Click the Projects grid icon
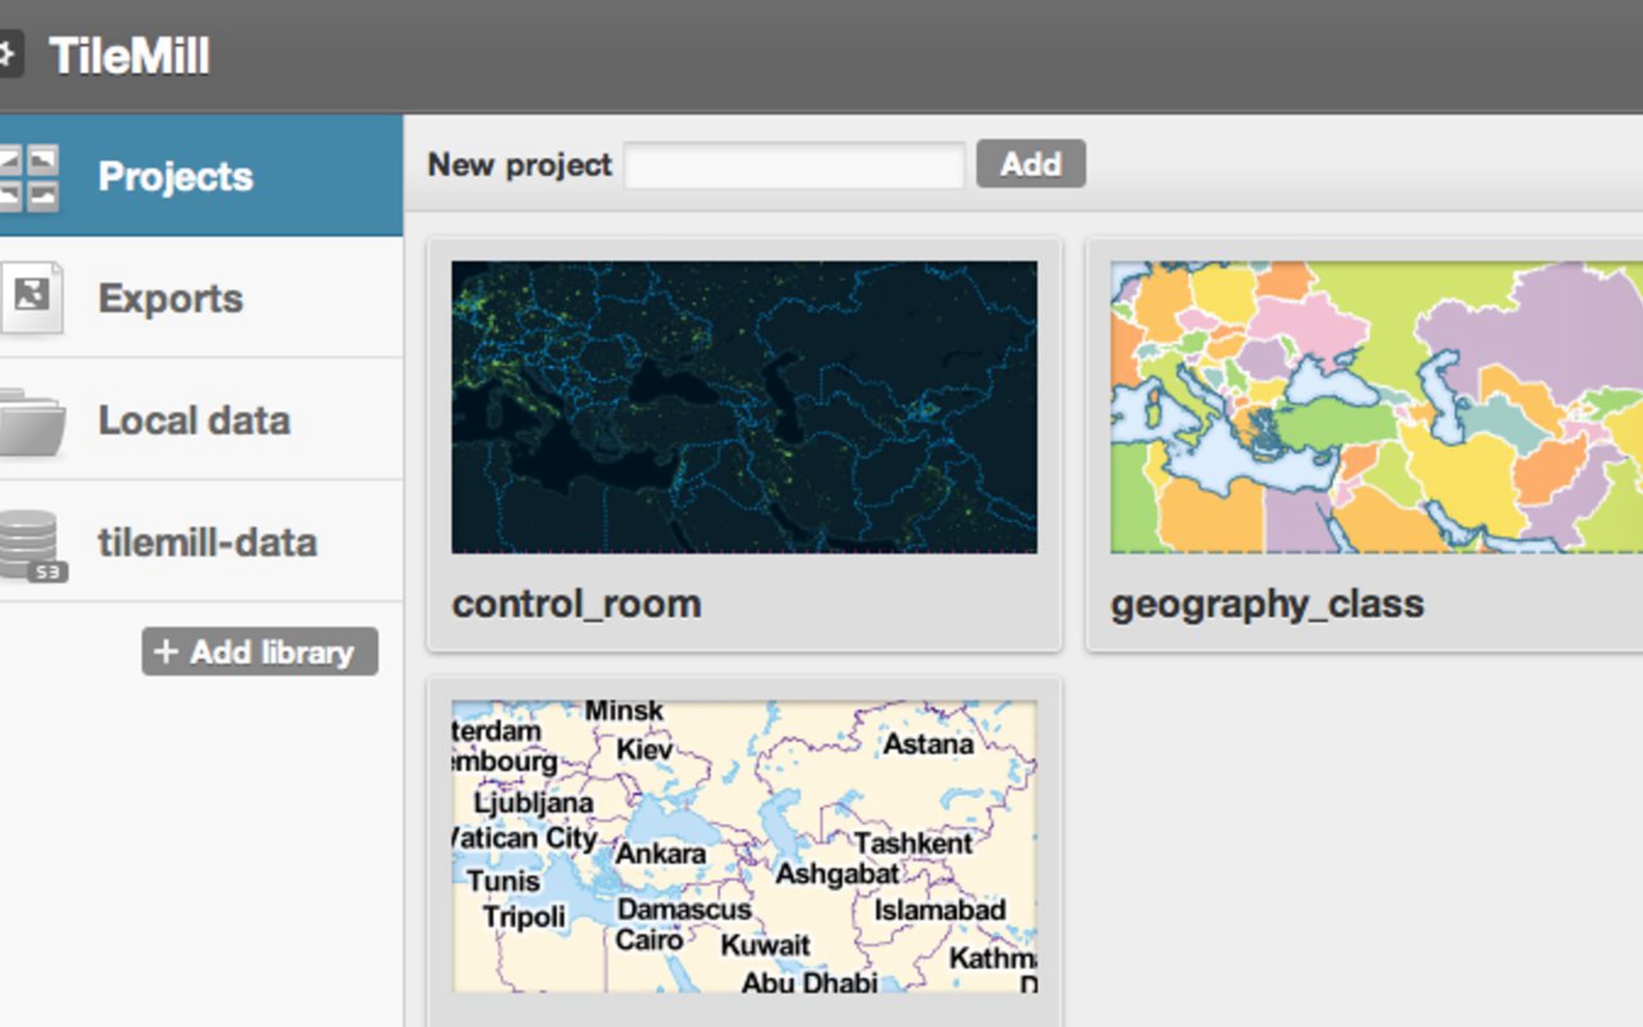Screen dimensions: 1643x1027 pyautogui.click(x=29, y=177)
